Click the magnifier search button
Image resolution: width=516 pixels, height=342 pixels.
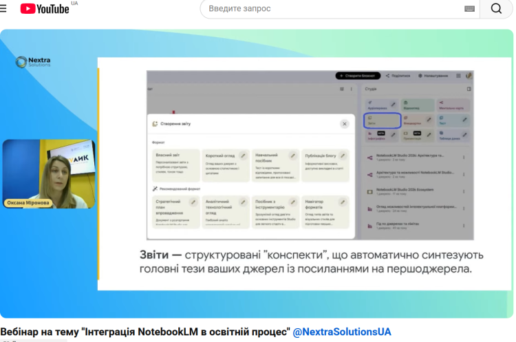click(496, 8)
